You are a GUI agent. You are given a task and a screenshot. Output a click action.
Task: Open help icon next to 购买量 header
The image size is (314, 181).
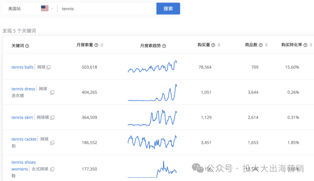213,45
